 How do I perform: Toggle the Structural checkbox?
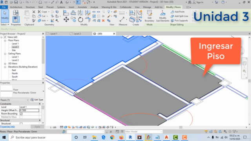(21, 124)
